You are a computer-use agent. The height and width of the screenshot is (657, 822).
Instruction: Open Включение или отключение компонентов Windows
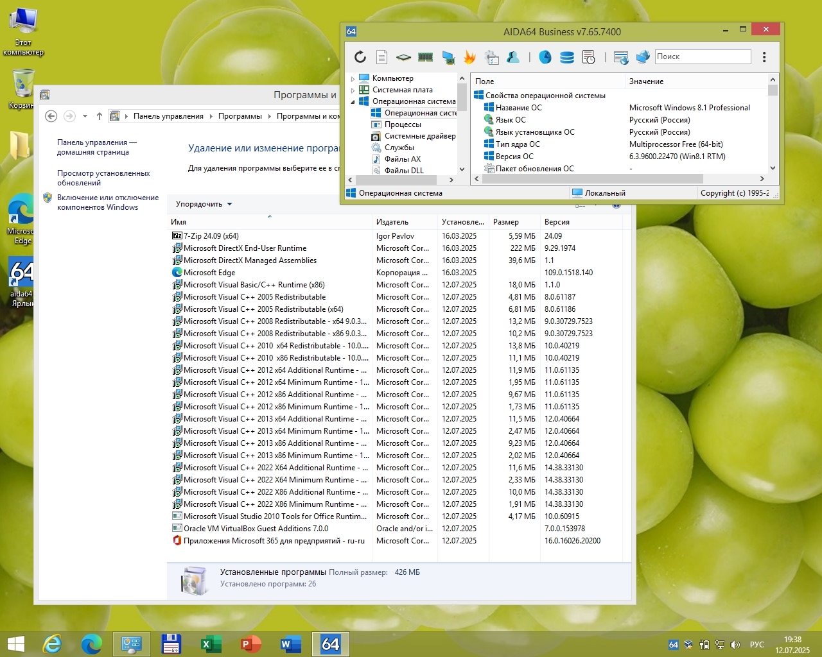point(108,202)
